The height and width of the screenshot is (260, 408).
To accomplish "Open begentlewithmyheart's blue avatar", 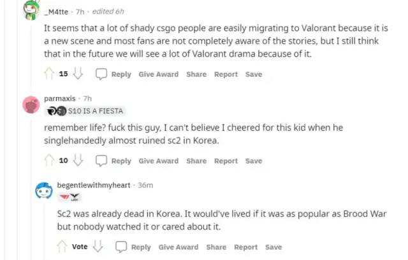I will coord(44,191).
